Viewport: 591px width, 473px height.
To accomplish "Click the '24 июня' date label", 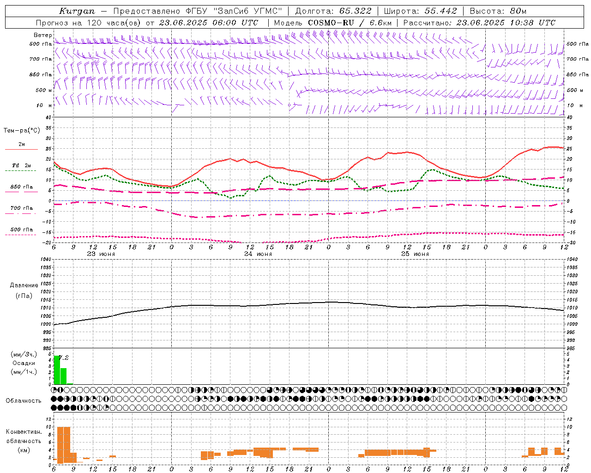I will tap(258, 254).
